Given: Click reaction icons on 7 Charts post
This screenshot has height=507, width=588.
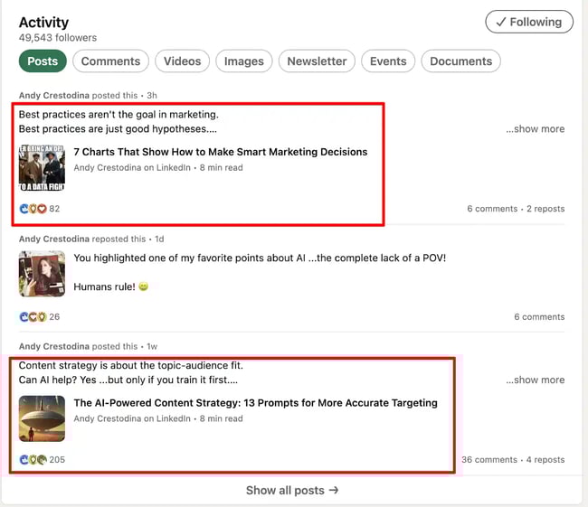Looking at the screenshot, I should click(33, 209).
